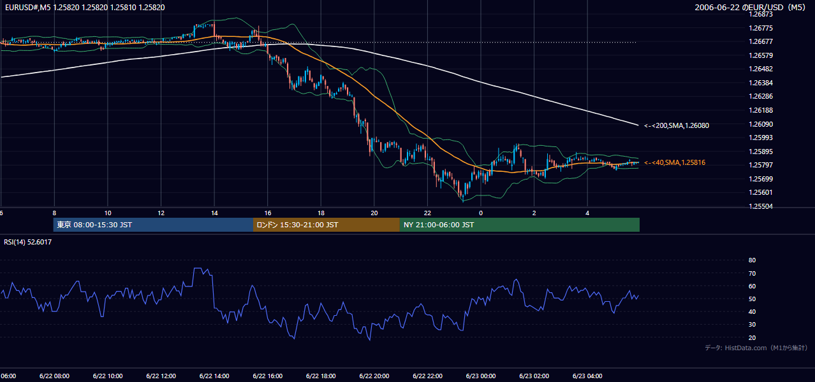The image size is (815, 382).
Task: Click RSI scale label 30
Action: (753, 325)
